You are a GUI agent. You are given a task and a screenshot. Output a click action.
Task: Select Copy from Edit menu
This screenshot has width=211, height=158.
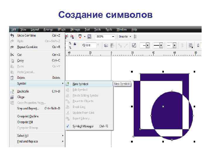37,61
